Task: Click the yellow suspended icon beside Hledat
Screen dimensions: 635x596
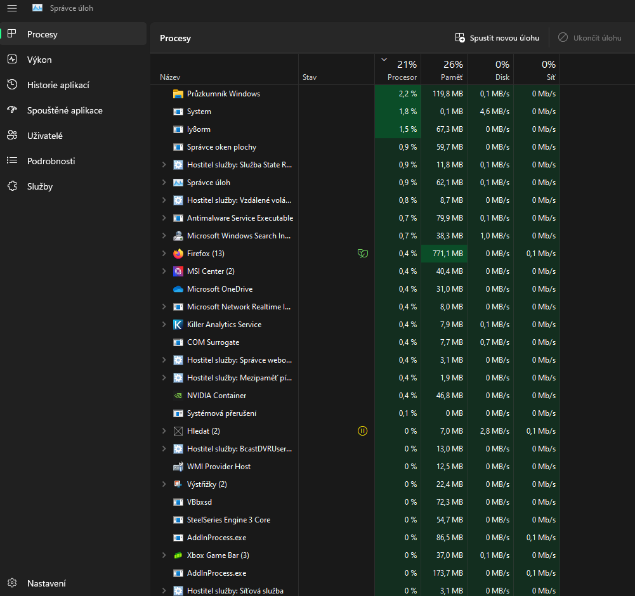Action: 362,431
